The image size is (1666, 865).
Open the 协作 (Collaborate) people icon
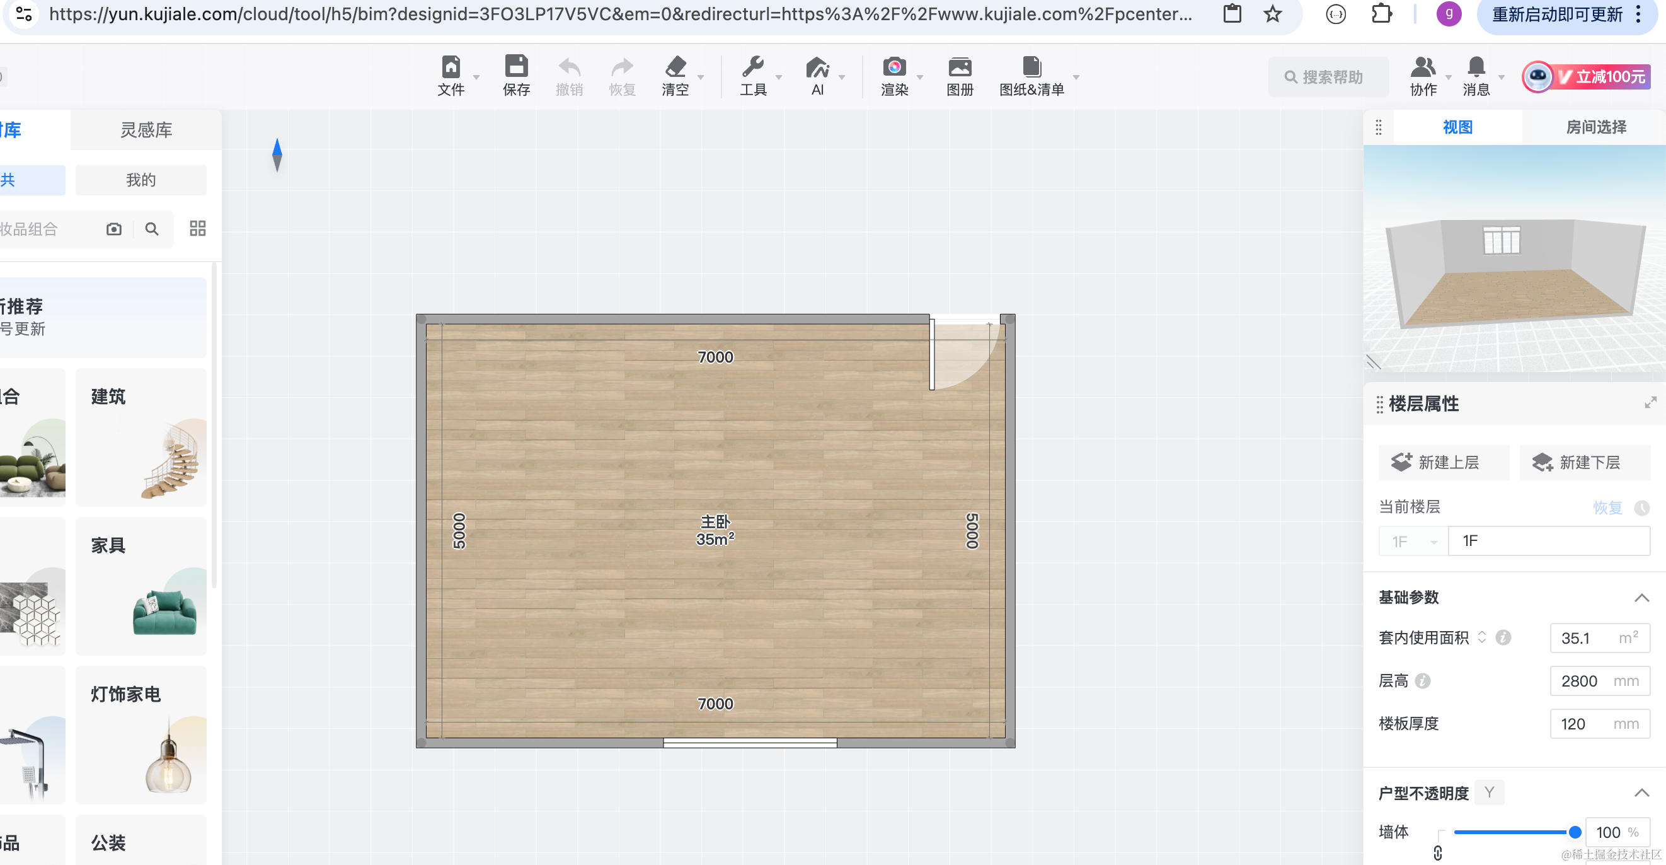(x=1423, y=67)
